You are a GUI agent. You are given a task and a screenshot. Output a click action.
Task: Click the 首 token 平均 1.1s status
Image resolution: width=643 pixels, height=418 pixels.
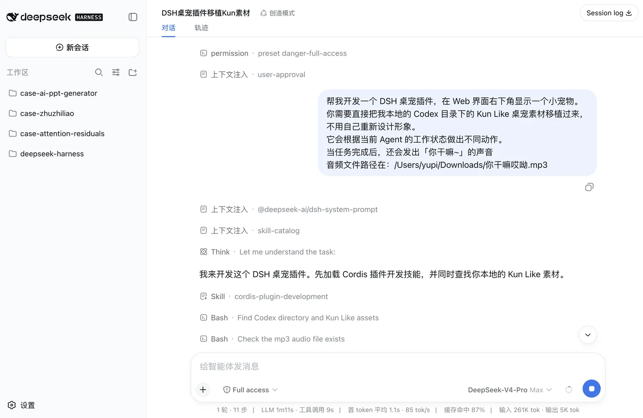coord(374,410)
